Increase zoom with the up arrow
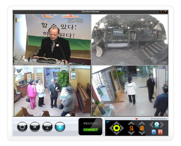Viewport: 181px width, 146px height. pos(131,123)
